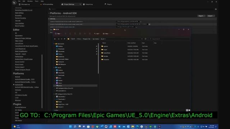Switch to the Message Log tab

24,4
